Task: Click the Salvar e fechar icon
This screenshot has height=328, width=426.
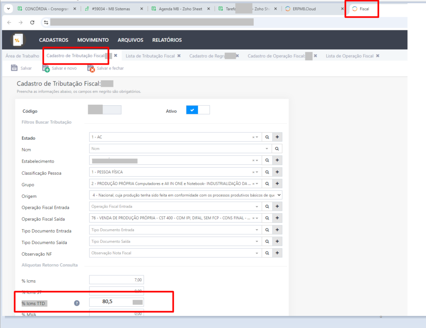Action: [91, 68]
